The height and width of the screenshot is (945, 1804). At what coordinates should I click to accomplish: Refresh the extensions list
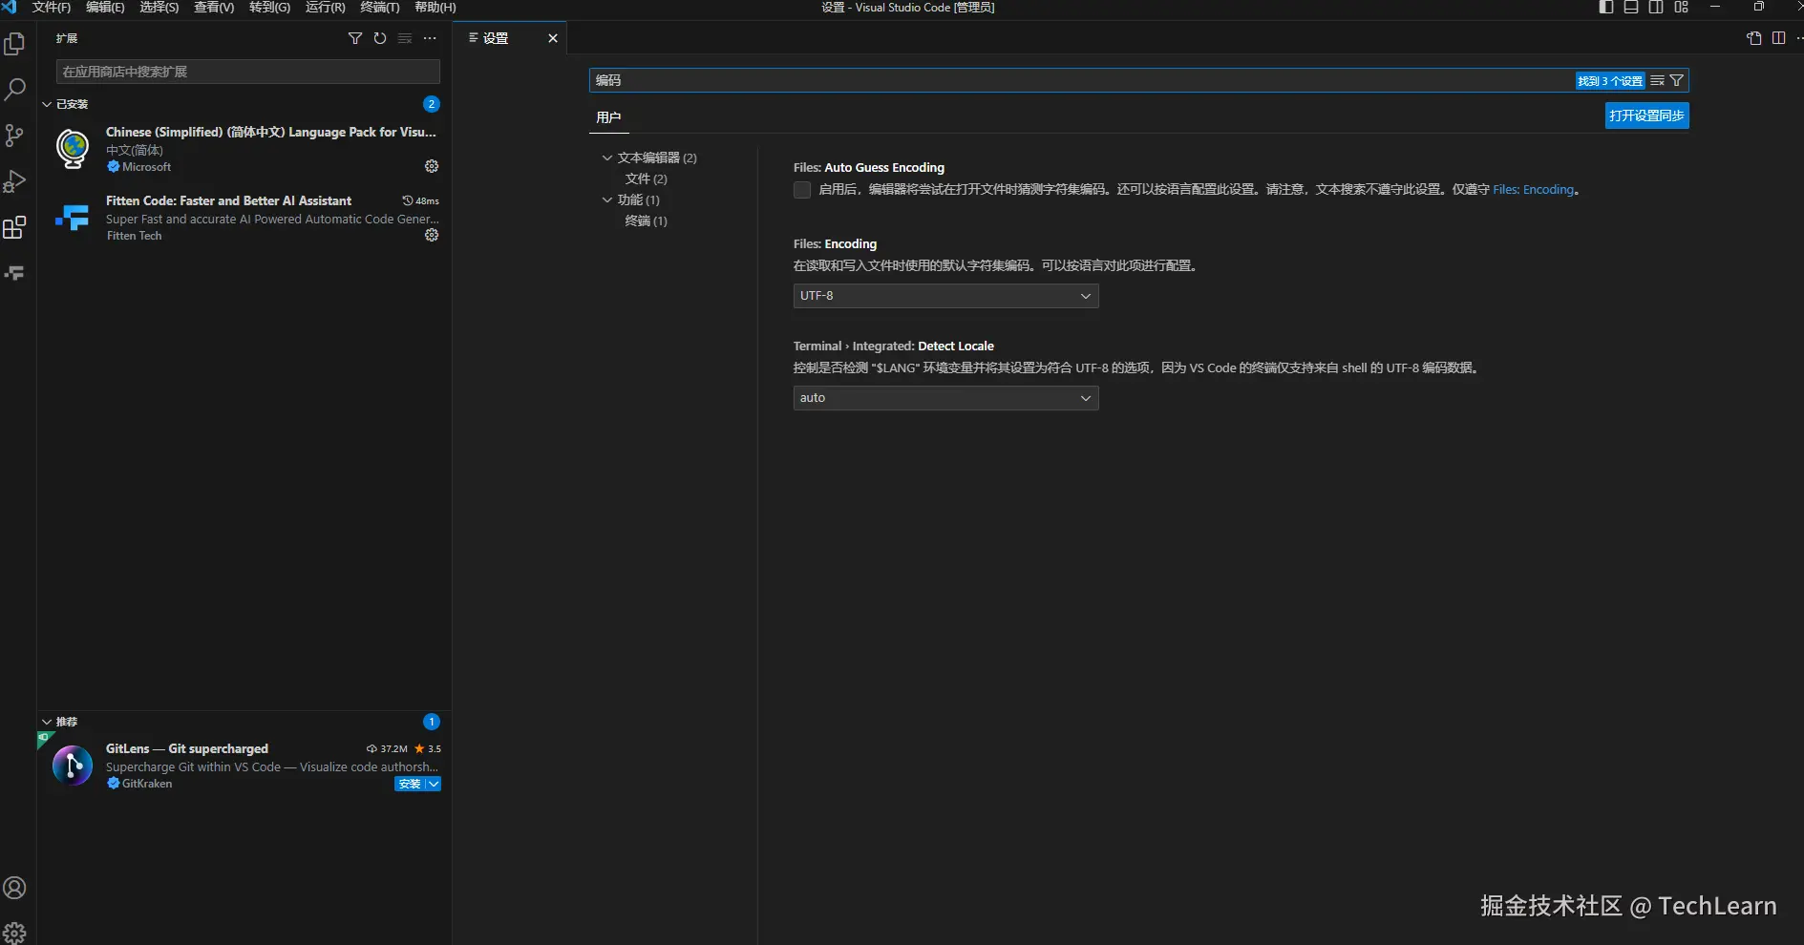[x=380, y=38]
